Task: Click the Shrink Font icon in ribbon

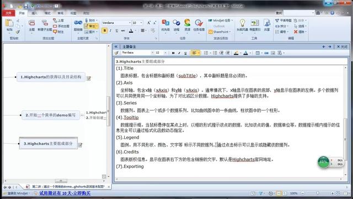Action: [x=154, y=23]
